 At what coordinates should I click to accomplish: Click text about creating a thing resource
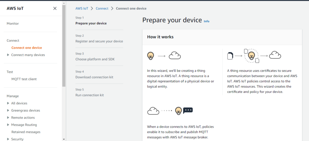180,79
